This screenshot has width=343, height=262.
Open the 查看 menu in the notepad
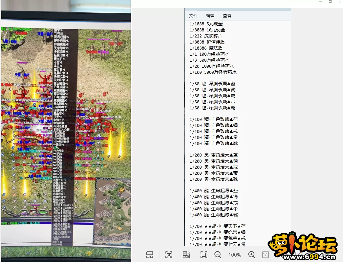click(227, 16)
